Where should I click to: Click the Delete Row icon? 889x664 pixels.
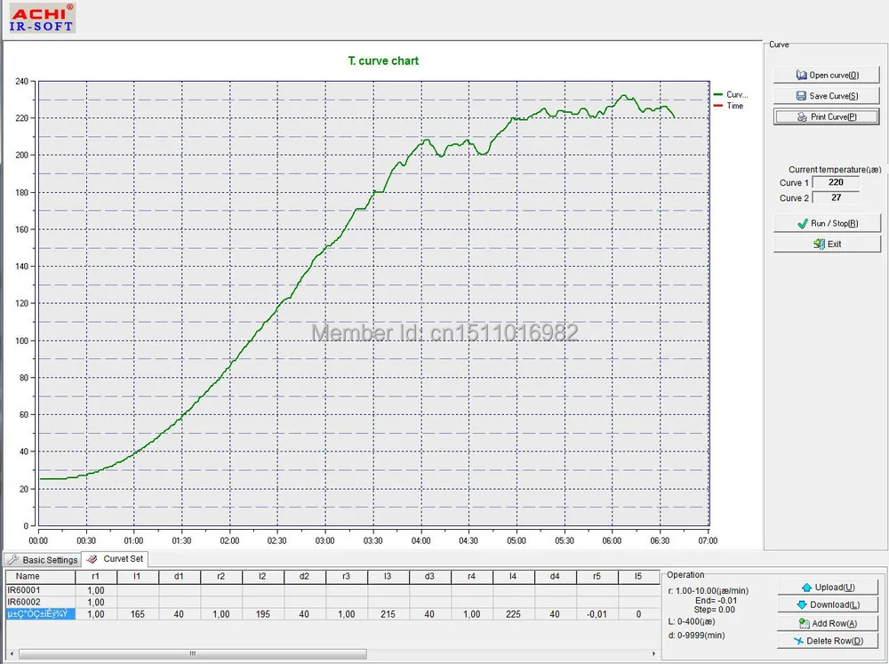[798, 641]
